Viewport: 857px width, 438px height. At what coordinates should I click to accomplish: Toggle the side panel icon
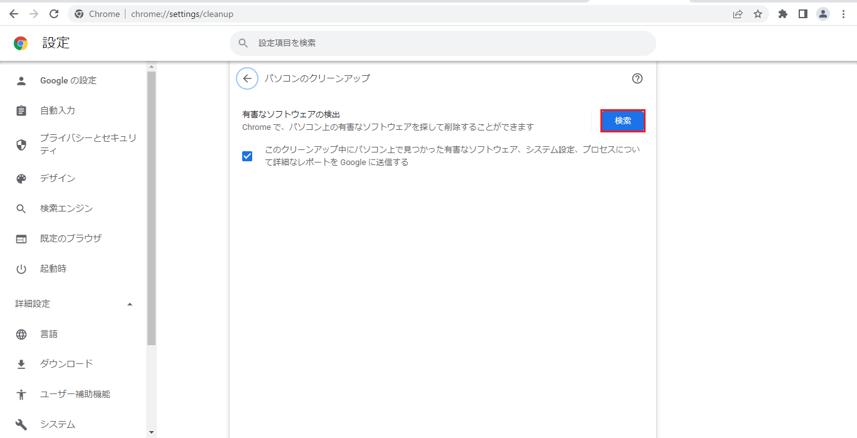click(802, 14)
